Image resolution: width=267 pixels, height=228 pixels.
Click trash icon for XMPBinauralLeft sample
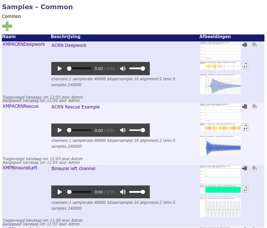coord(245,168)
